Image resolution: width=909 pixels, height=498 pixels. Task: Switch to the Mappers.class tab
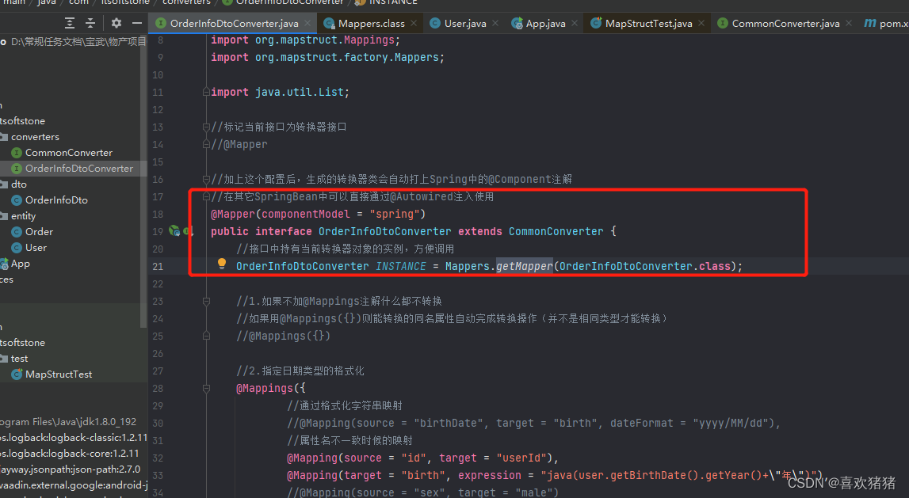coord(370,23)
